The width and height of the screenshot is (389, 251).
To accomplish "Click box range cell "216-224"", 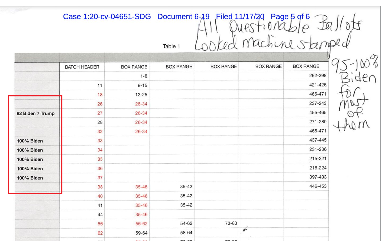I will pos(318,168).
